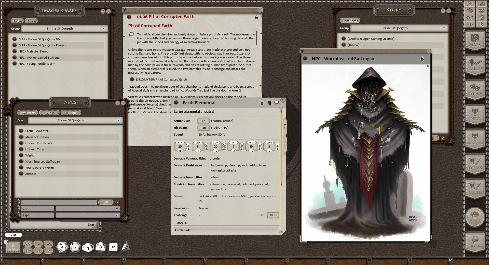Sort NPCs using the By CR button
This screenshot has width=489, height=265.
(x=49, y=112)
